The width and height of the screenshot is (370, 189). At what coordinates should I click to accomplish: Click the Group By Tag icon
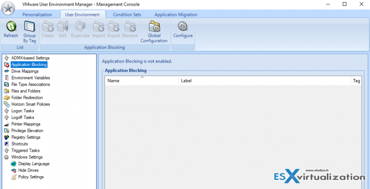29,26
